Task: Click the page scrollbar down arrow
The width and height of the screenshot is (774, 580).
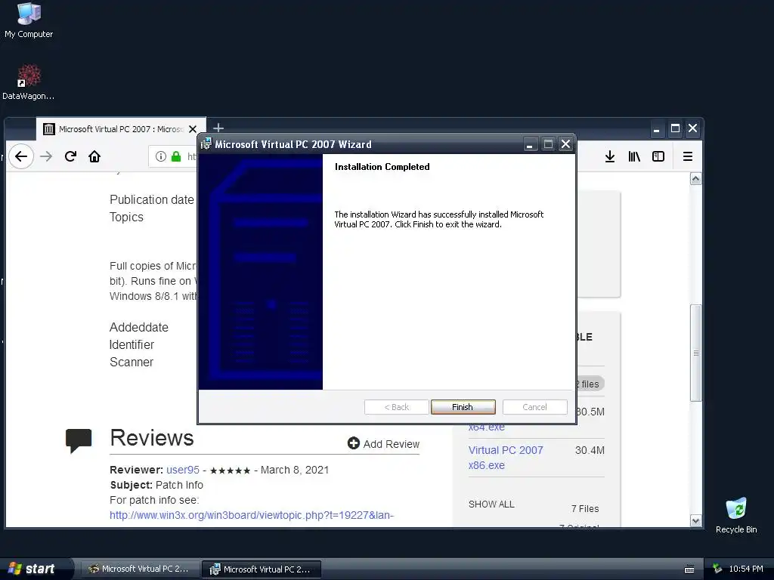Action: (695, 521)
